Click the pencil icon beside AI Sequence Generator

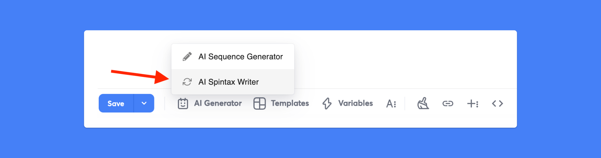187,57
